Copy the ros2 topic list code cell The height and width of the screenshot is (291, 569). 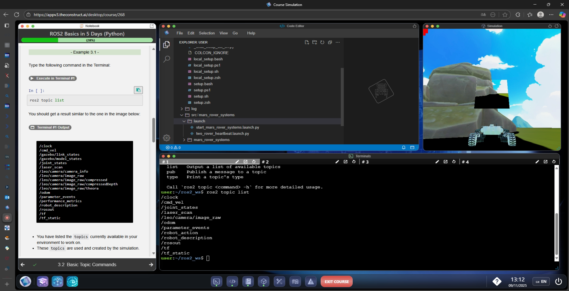138,90
